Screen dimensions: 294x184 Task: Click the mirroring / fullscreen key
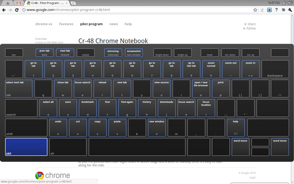click(113, 52)
